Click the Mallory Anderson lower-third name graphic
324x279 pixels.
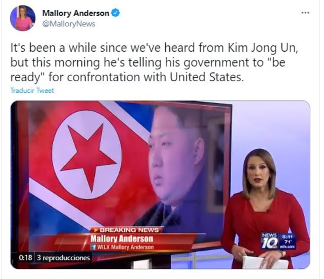(x=122, y=239)
